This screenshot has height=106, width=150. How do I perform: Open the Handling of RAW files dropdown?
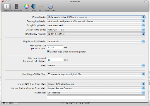tap(96, 74)
